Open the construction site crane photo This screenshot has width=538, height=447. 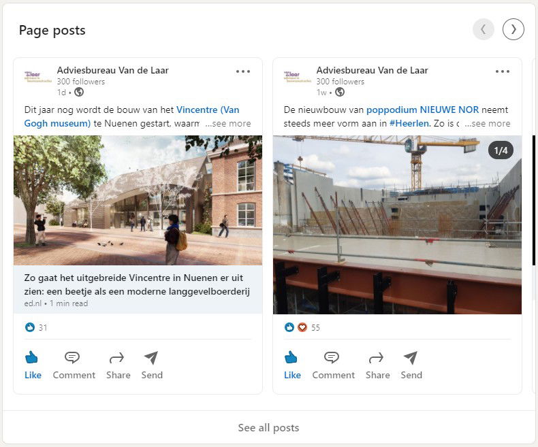pyautogui.click(x=397, y=225)
